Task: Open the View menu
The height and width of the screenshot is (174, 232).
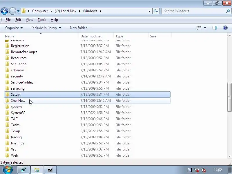Action: [x=29, y=20]
